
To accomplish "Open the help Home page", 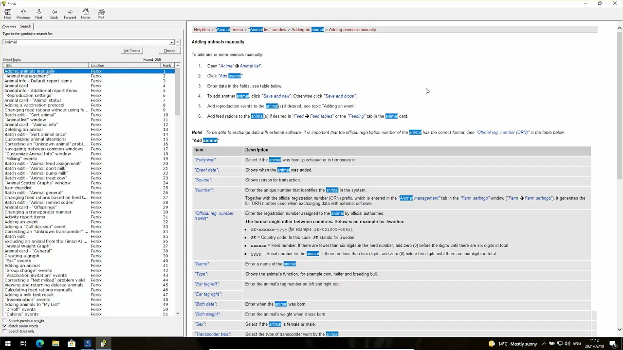I will pyautogui.click(x=85, y=14).
